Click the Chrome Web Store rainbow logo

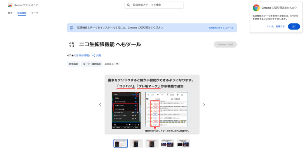click(10, 5)
